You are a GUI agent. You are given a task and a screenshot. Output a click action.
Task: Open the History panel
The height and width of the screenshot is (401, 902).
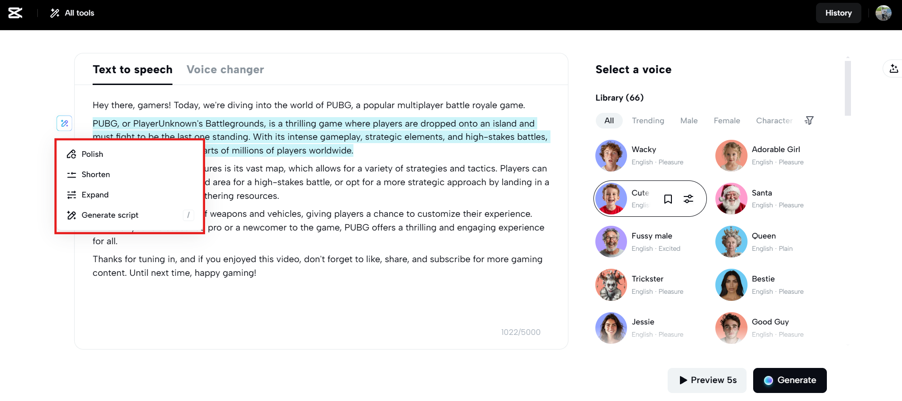click(x=838, y=13)
